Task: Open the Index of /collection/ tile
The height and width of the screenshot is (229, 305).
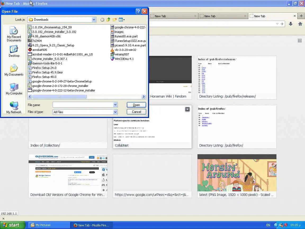Action: tap(68, 133)
